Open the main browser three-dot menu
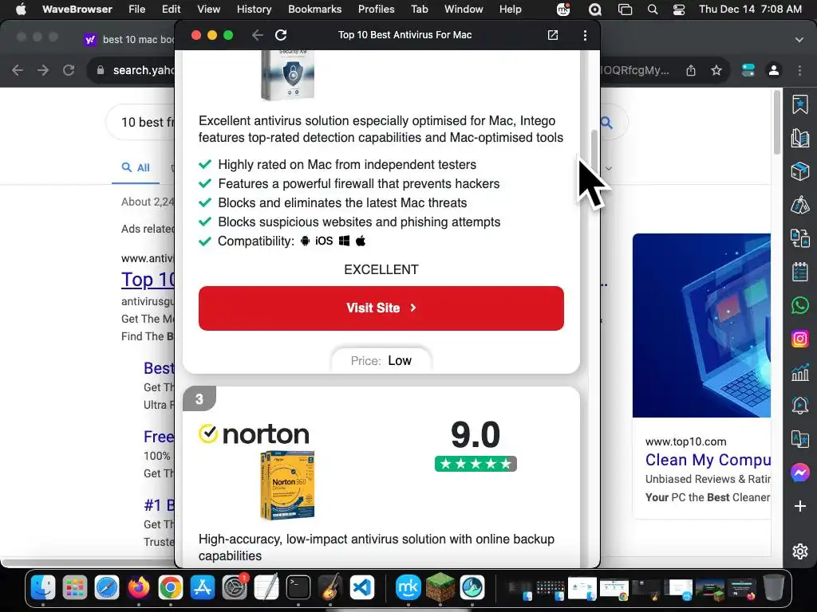Viewport: 817px width, 612px height. click(799, 70)
